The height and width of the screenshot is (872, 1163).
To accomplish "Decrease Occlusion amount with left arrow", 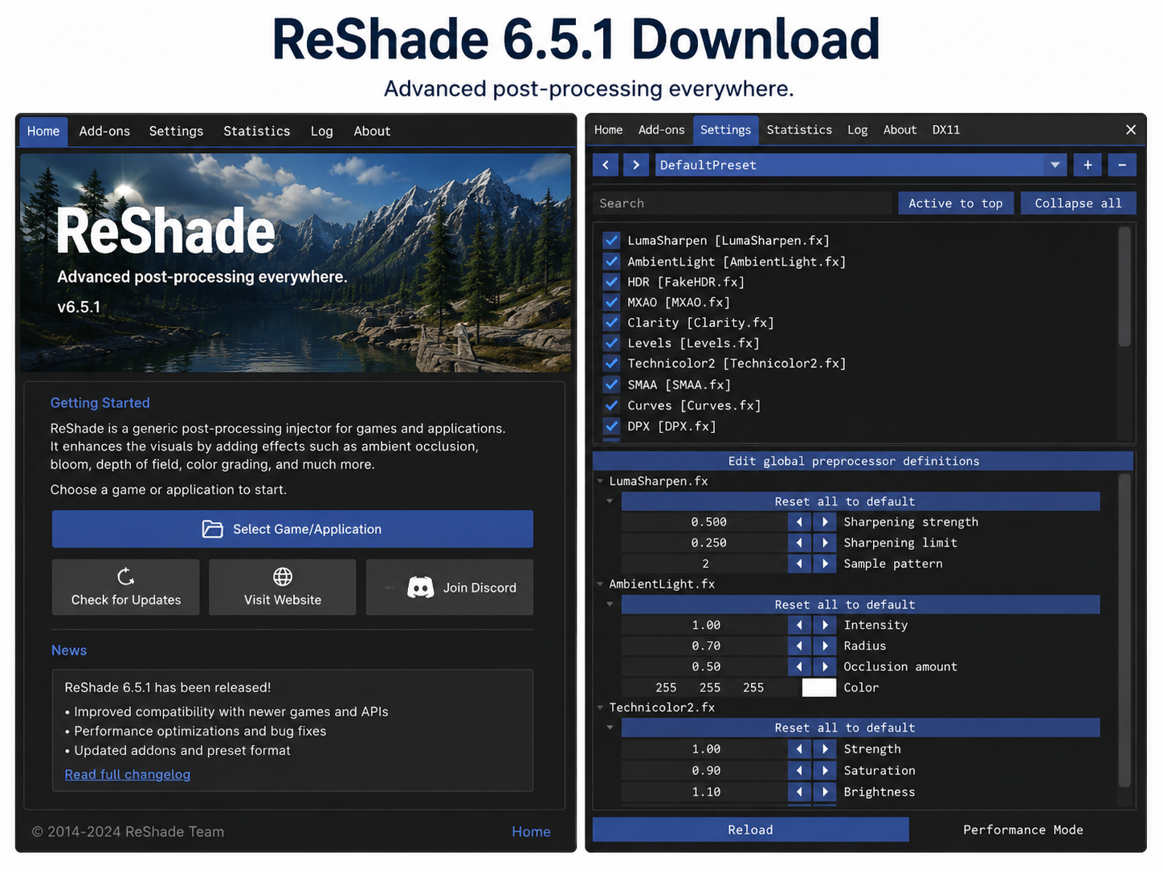I will 799,666.
